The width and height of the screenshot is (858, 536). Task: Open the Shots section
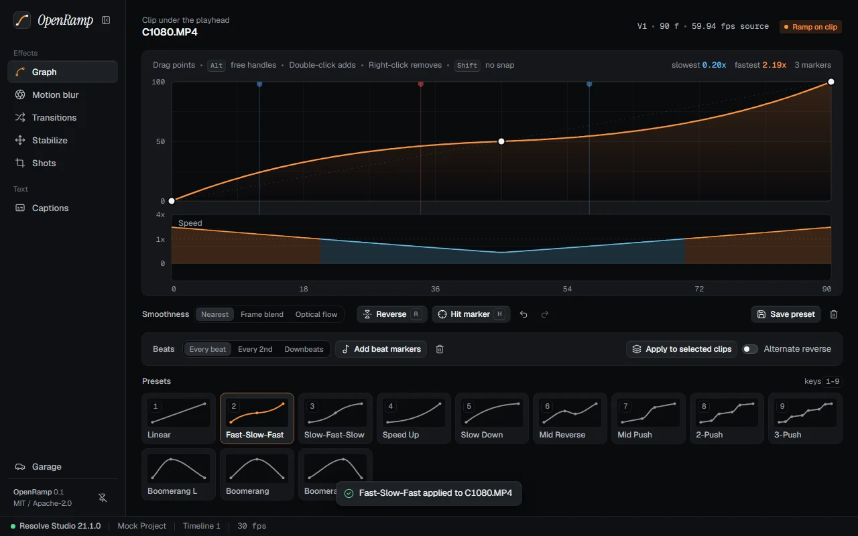(63, 163)
